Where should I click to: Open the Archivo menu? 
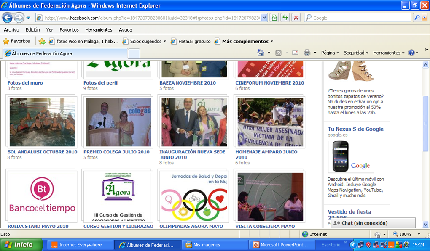click(11, 30)
